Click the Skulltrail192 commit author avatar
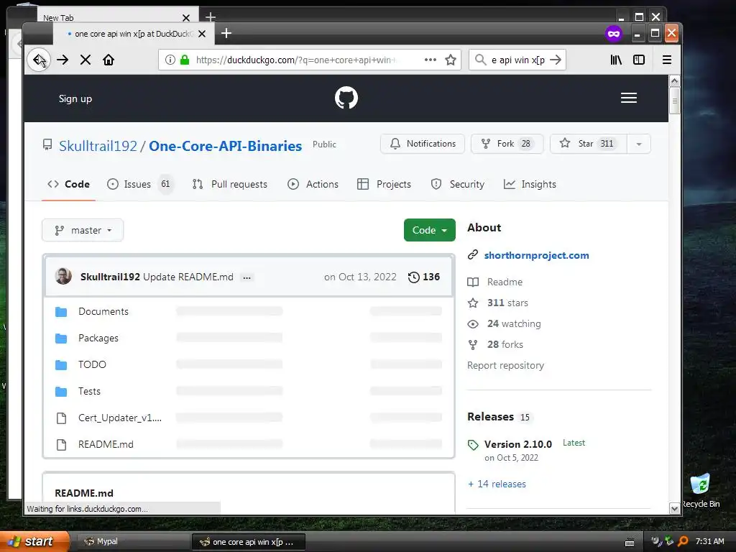The width and height of the screenshot is (736, 552). [x=63, y=277]
